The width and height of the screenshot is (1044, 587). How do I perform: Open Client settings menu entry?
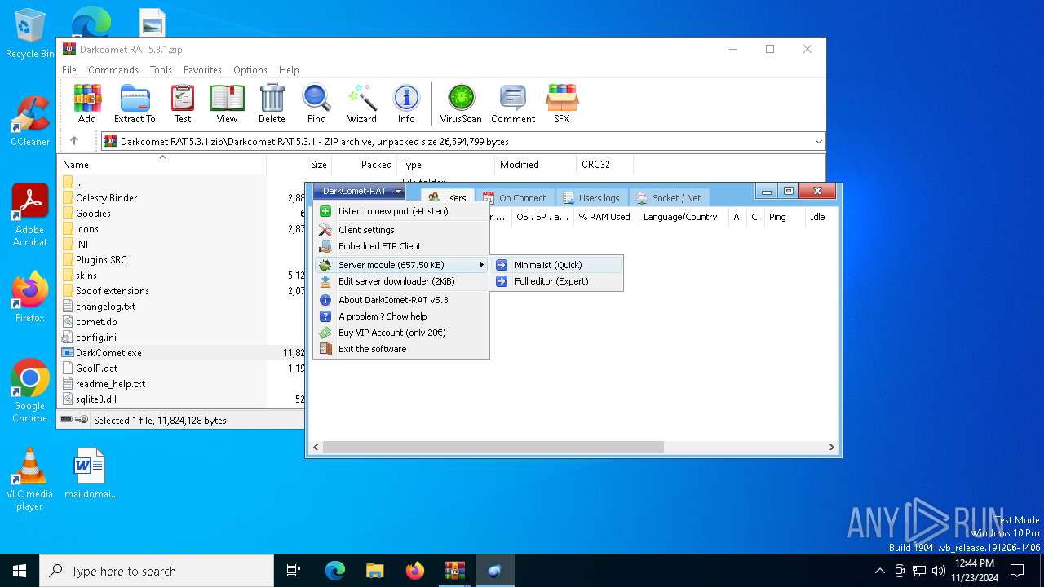(401, 230)
